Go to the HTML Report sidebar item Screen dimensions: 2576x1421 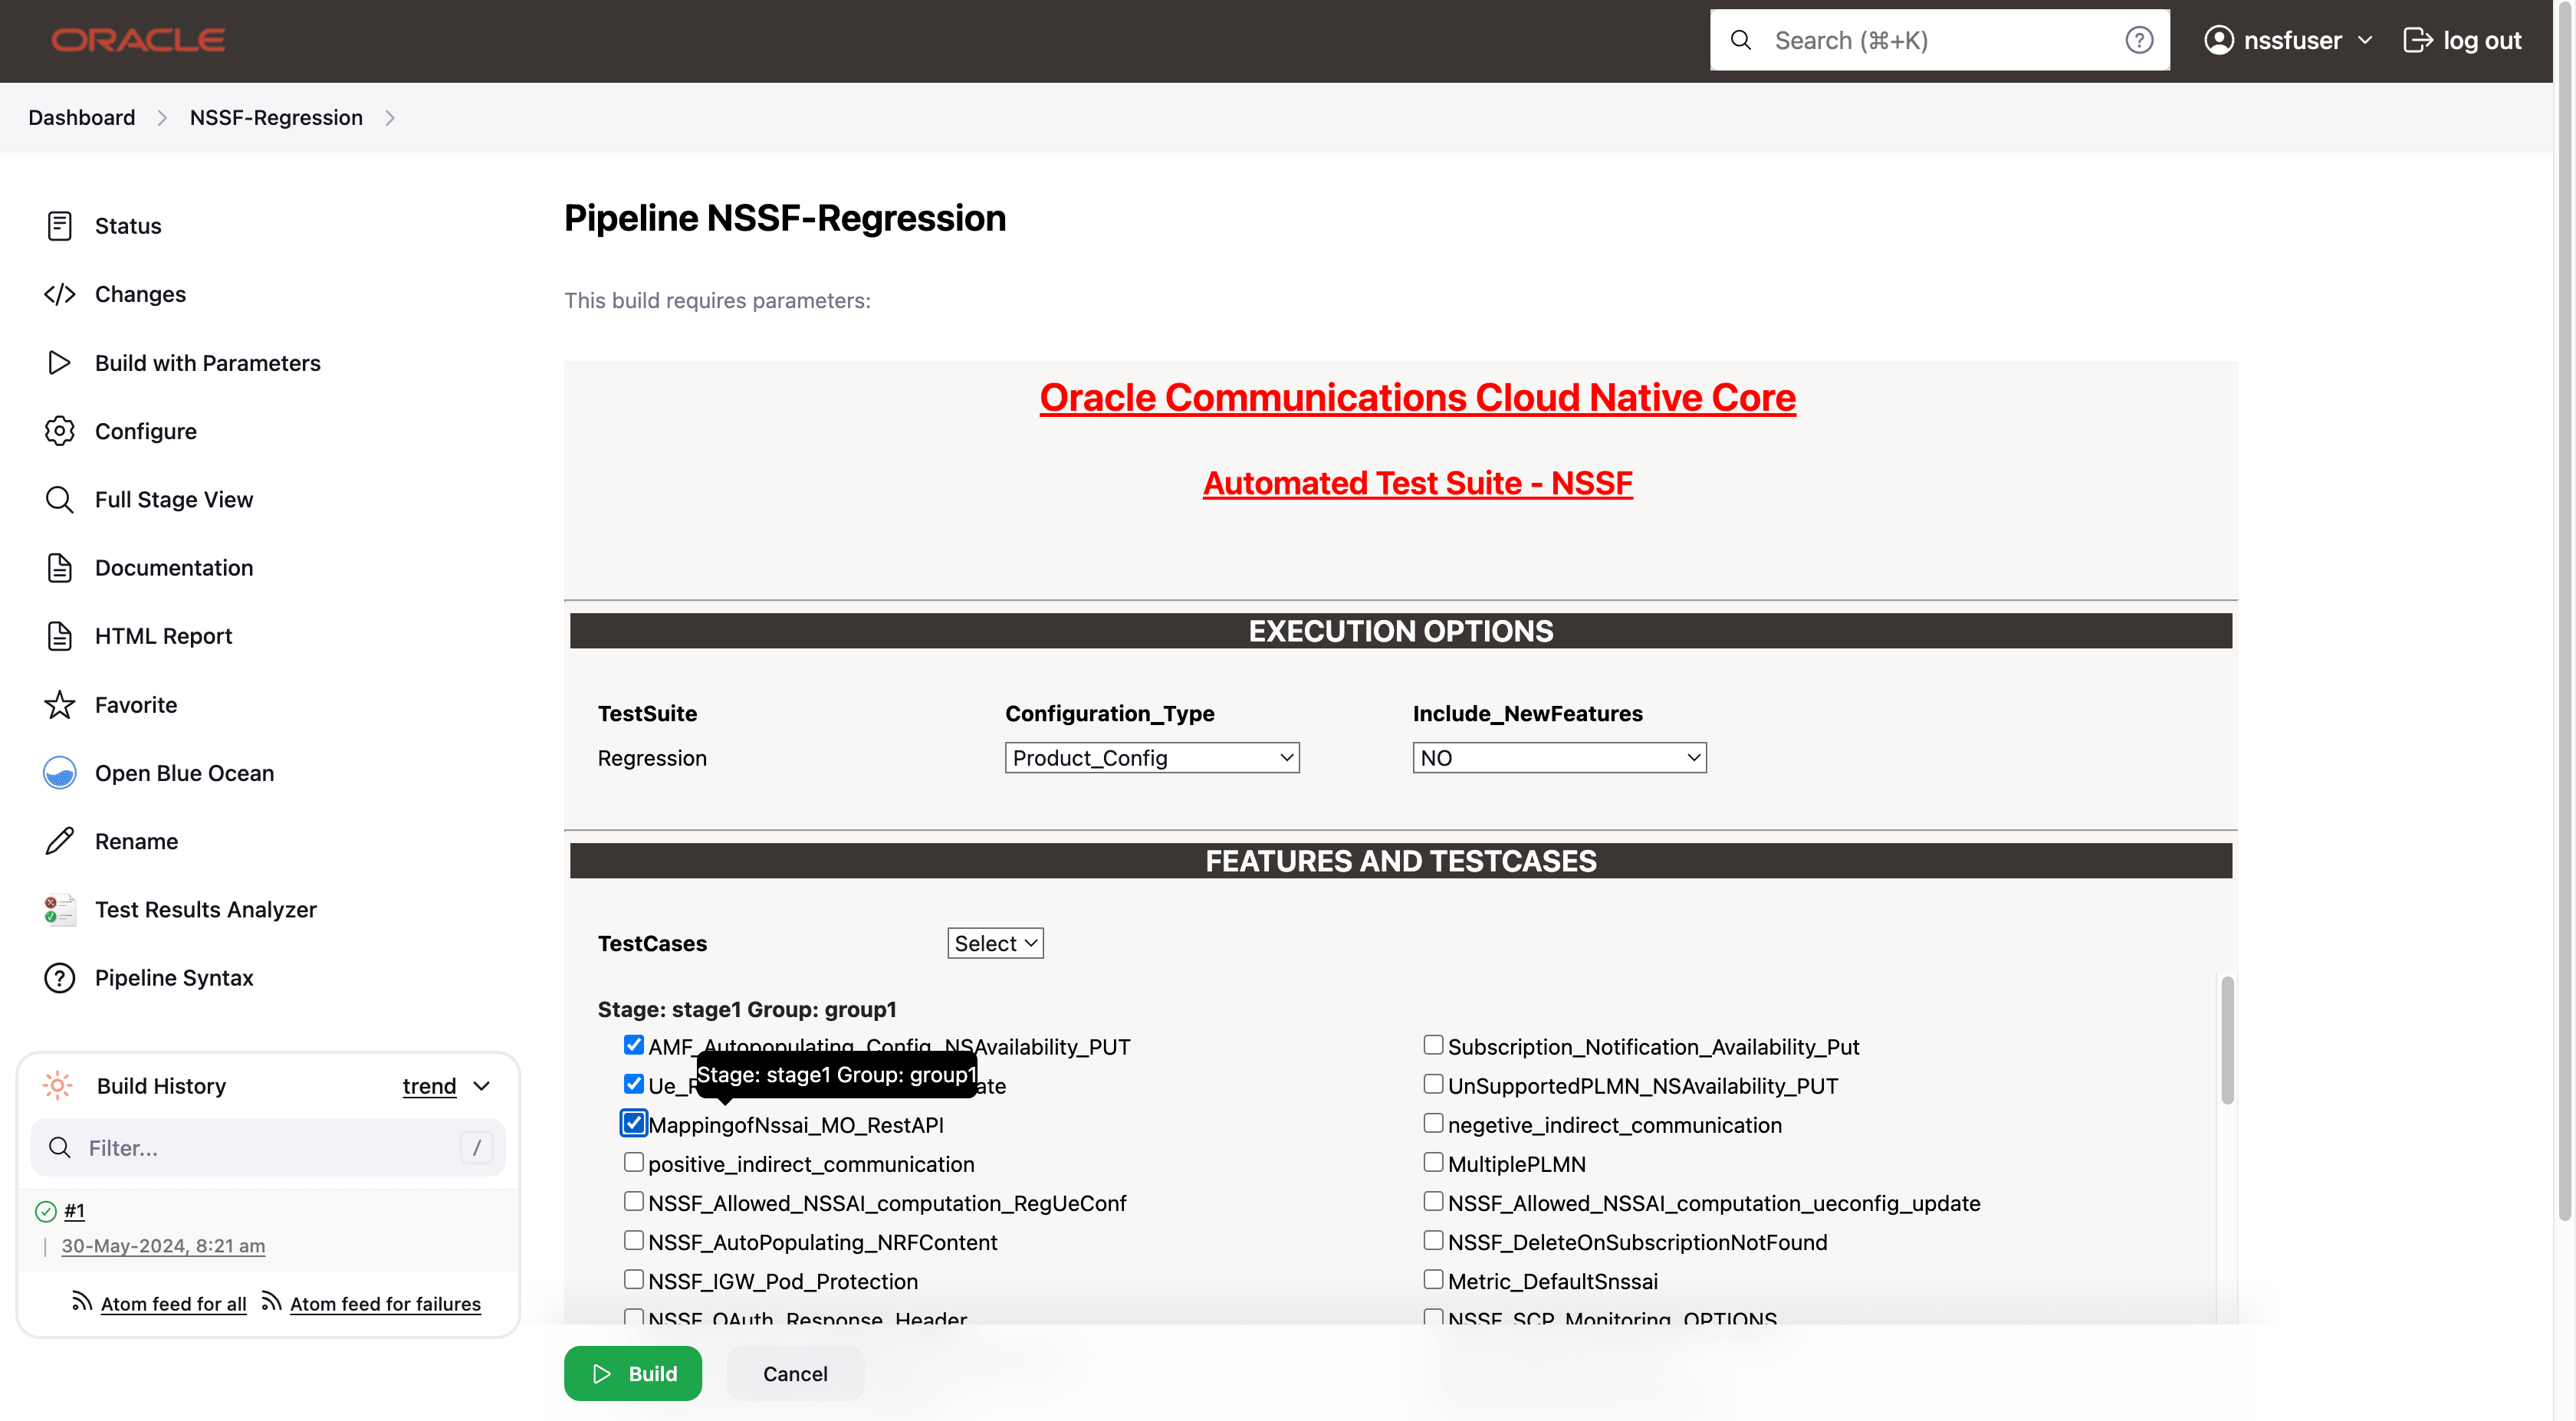click(163, 636)
